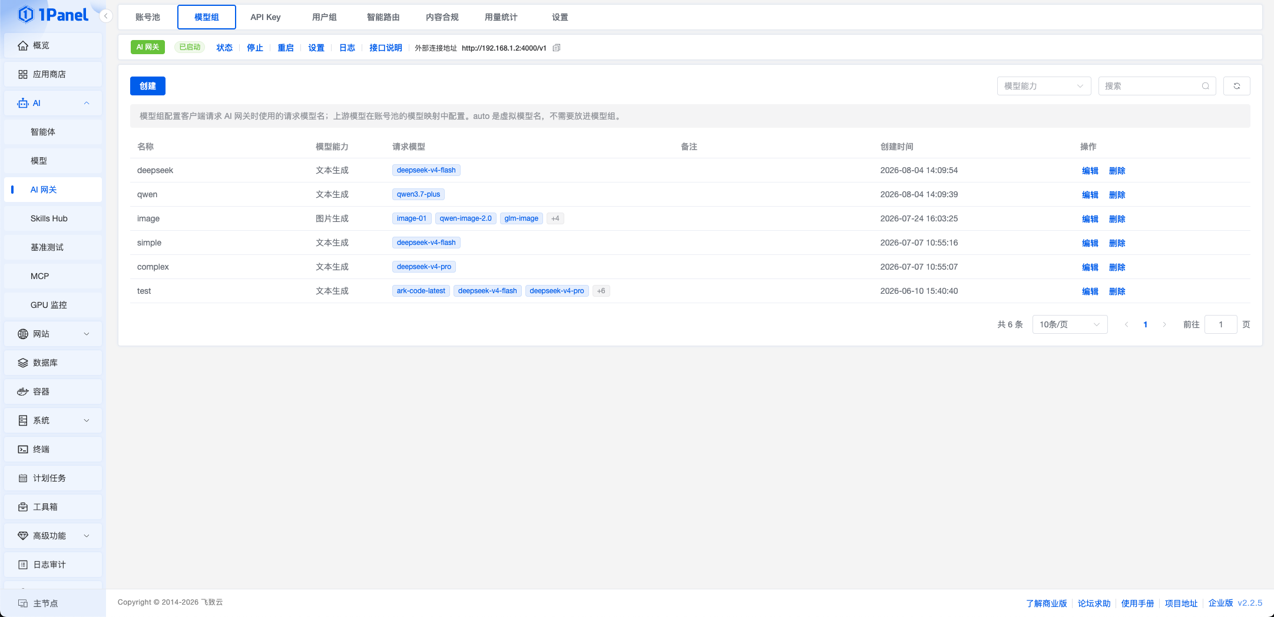Image resolution: width=1274 pixels, height=617 pixels.
Task: Switch to the 内容合规 tab
Action: click(442, 17)
